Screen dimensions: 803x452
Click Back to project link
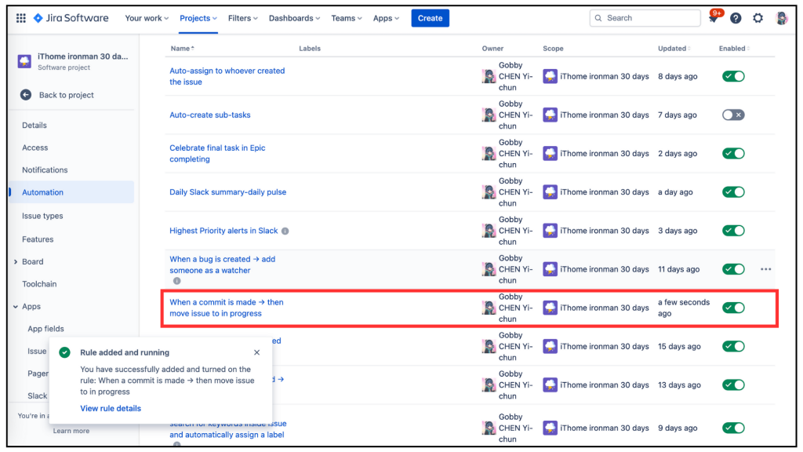(x=66, y=95)
